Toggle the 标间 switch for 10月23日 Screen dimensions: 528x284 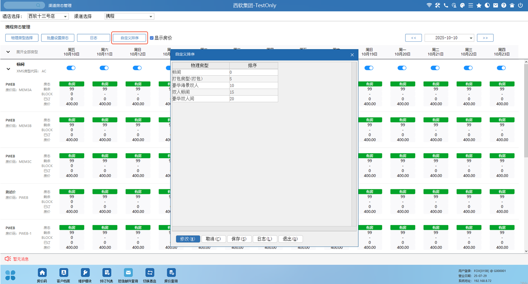[x=501, y=68]
